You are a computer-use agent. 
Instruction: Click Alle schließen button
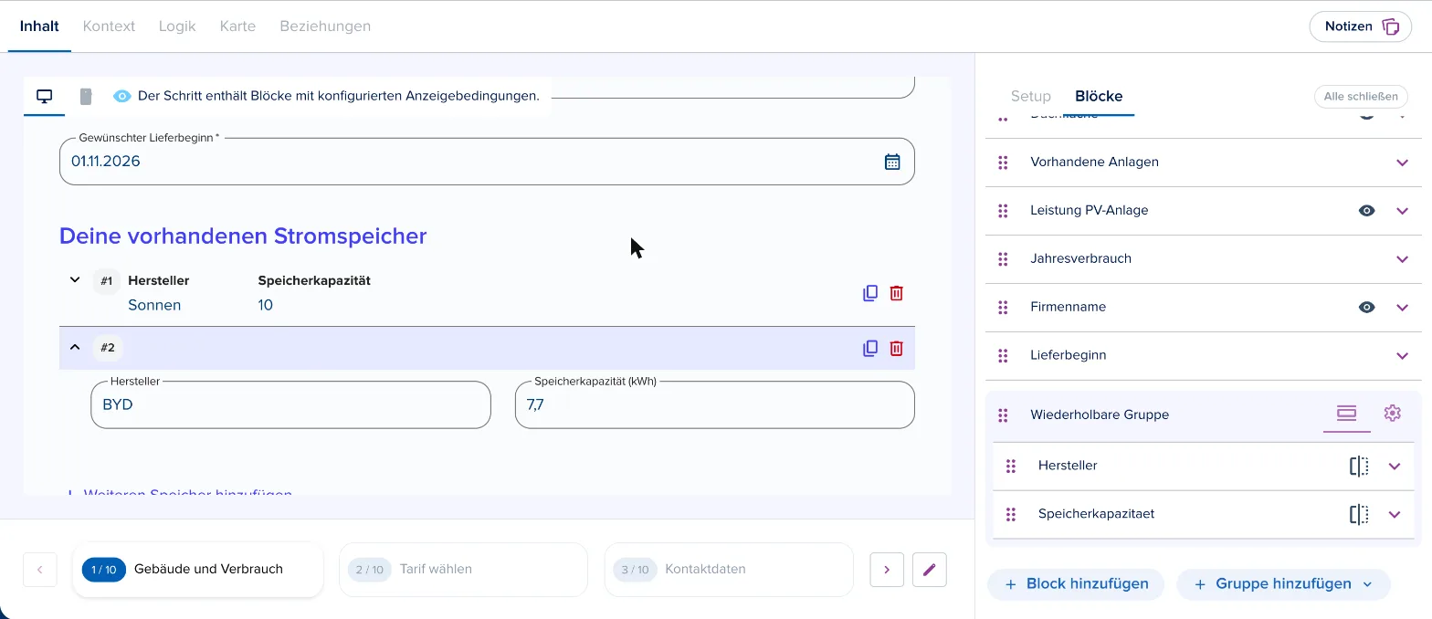1361,96
